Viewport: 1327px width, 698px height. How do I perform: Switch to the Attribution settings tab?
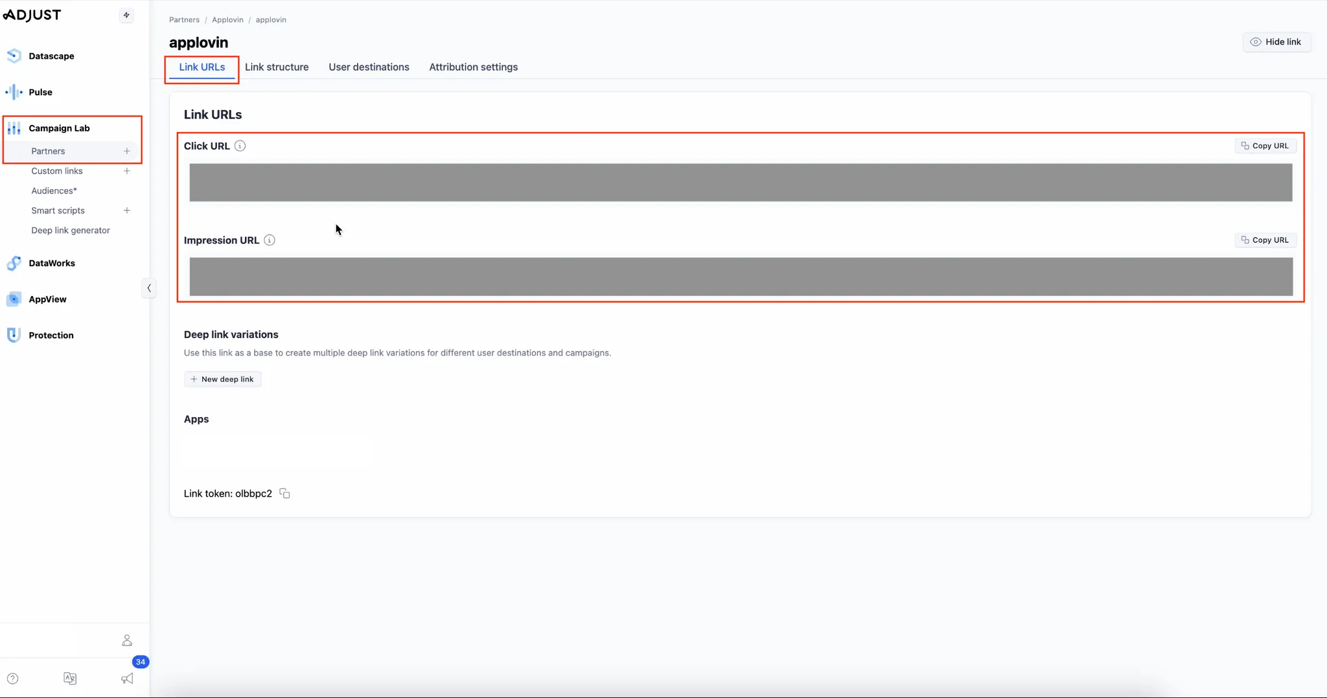click(473, 67)
